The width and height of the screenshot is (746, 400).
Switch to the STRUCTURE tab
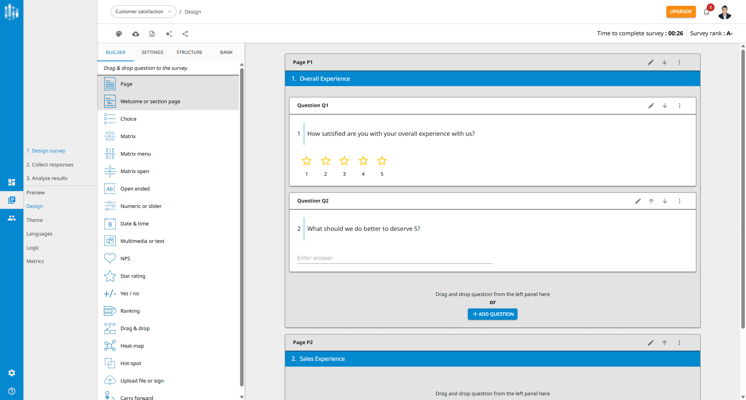[x=189, y=52]
